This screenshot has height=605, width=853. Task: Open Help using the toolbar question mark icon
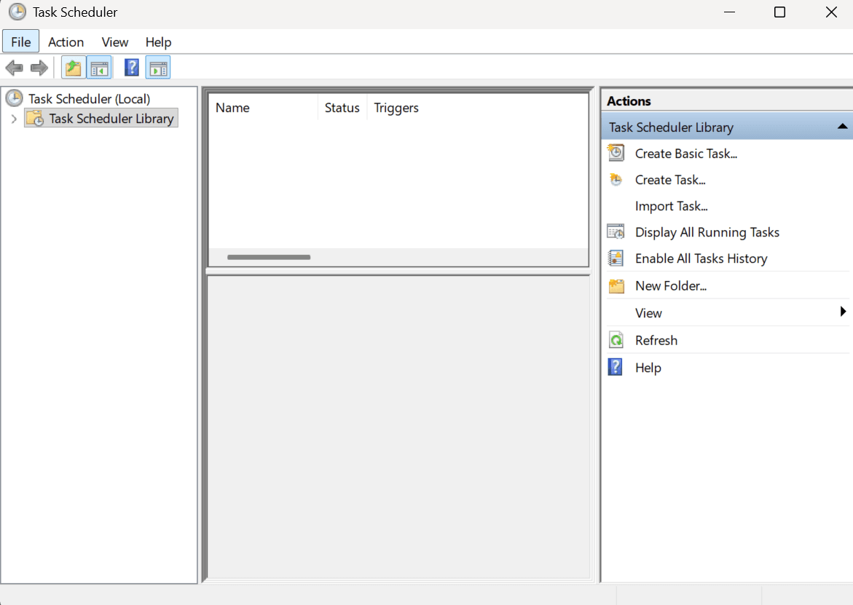pyautogui.click(x=131, y=67)
